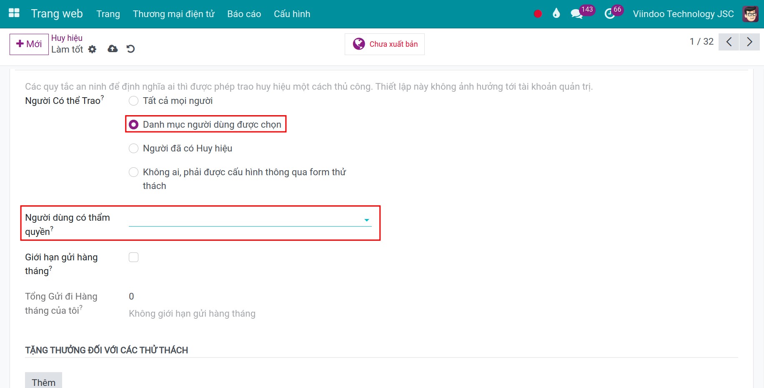Select the 'Tất cả mọi người' radio option
Image resolution: width=764 pixels, height=388 pixels.
(x=133, y=101)
